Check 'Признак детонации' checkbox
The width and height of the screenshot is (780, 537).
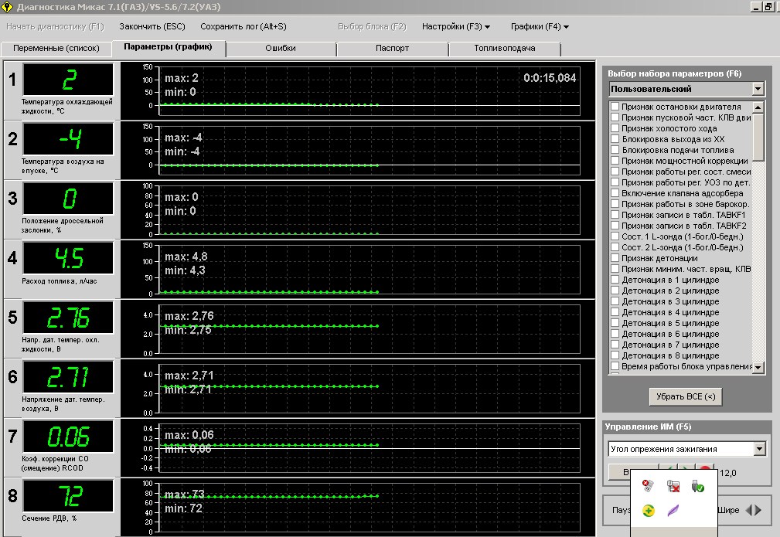pos(615,258)
